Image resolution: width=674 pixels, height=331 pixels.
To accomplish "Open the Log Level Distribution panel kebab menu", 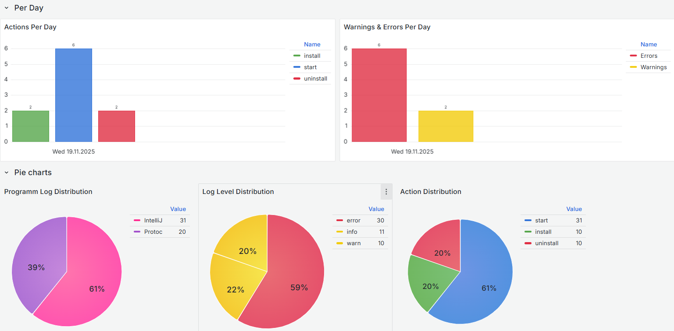I will pyautogui.click(x=386, y=191).
